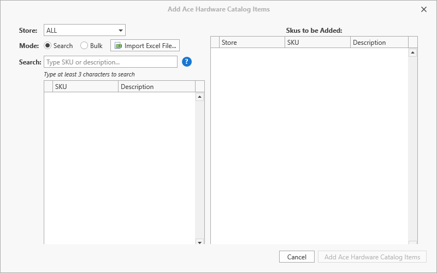437x273 pixels.
Task: Click scroll down arrow in search results list
Action: click(x=199, y=242)
